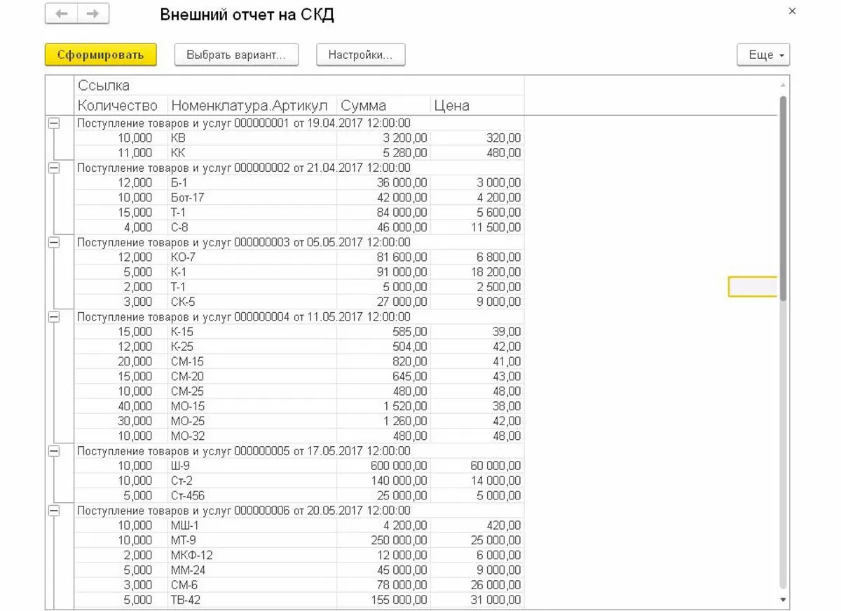Select the sum cell 600 000,00

[383, 466]
